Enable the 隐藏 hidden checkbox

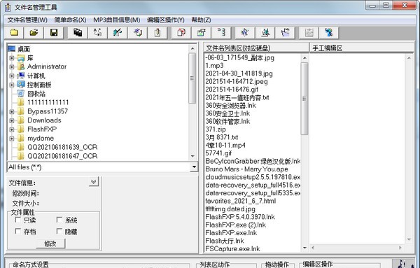tap(59, 231)
